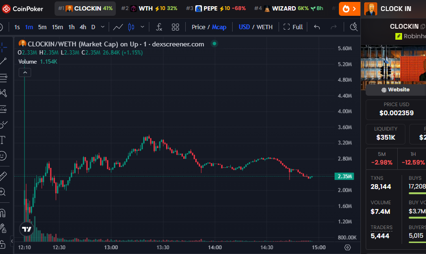Set chart interval to 5m

tap(42, 27)
